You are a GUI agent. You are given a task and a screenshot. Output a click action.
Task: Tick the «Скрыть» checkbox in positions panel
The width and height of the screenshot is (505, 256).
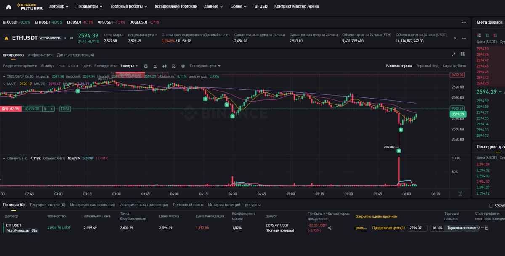(491, 206)
